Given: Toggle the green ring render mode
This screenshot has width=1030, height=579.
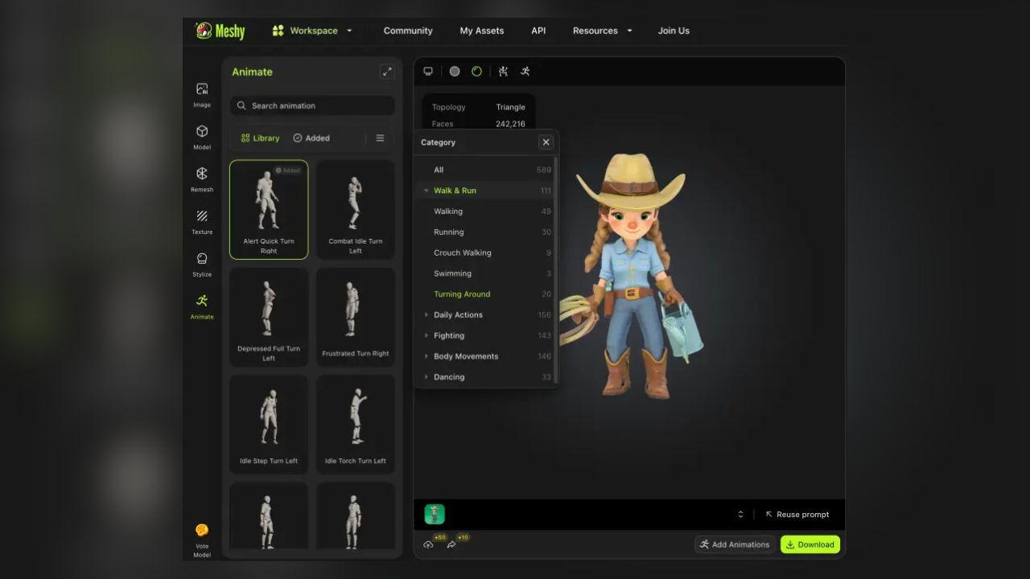Looking at the screenshot, I should point(476,72).
